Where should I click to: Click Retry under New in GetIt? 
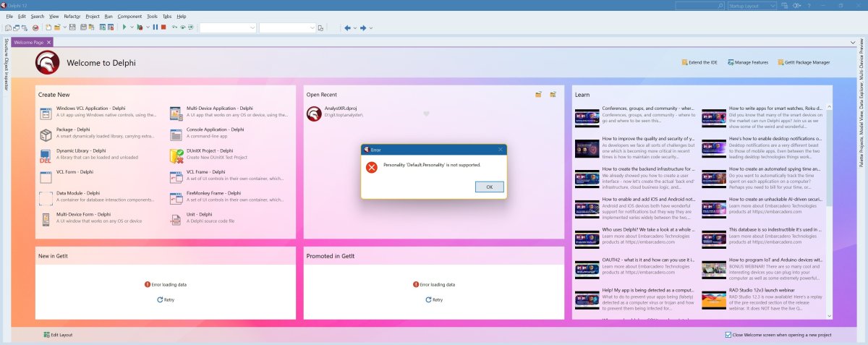pyautogui.click(x=166, y=299)
